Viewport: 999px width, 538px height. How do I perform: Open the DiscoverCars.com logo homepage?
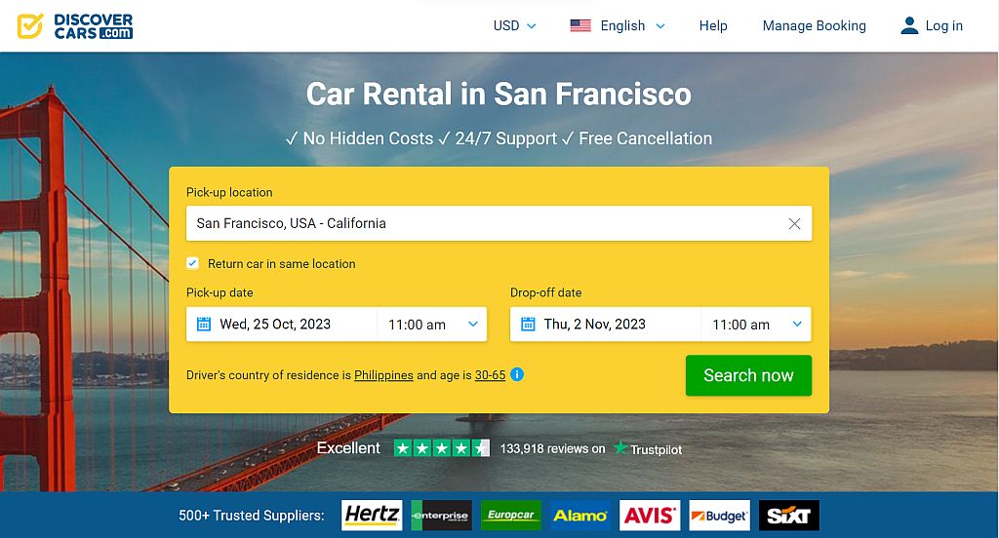[x=75, y=26]
